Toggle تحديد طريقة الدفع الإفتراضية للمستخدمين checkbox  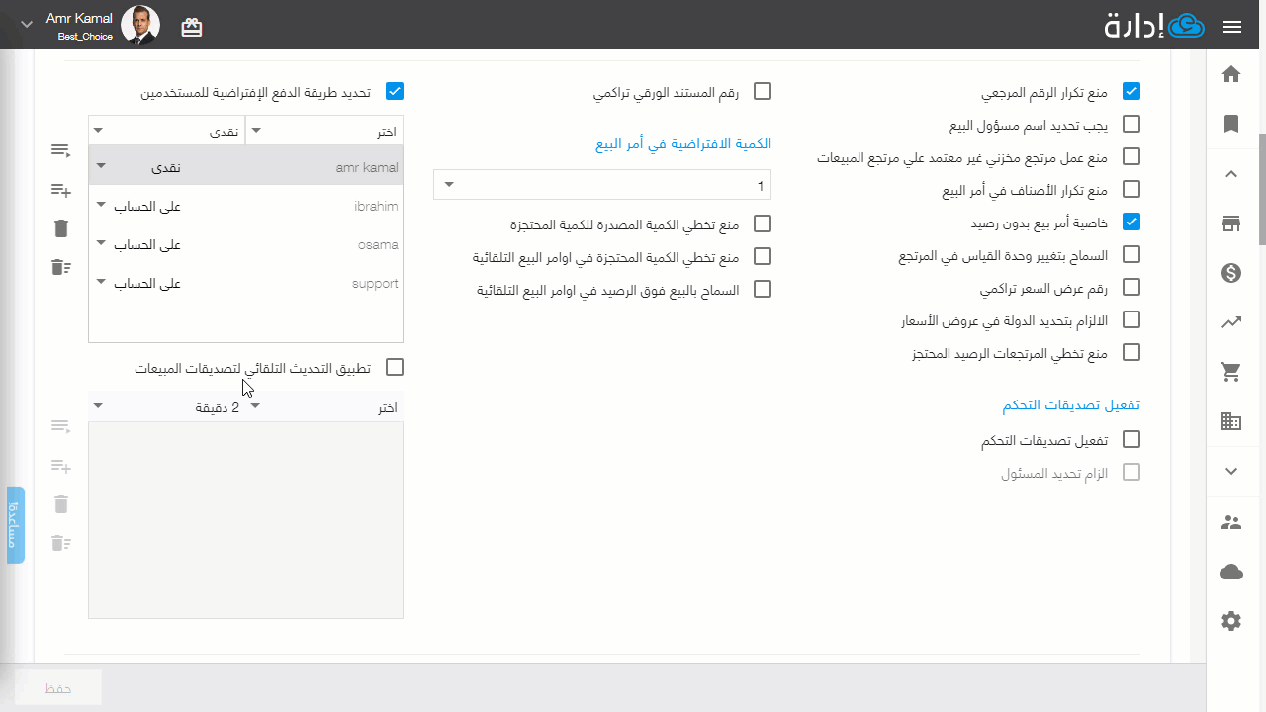395,91
